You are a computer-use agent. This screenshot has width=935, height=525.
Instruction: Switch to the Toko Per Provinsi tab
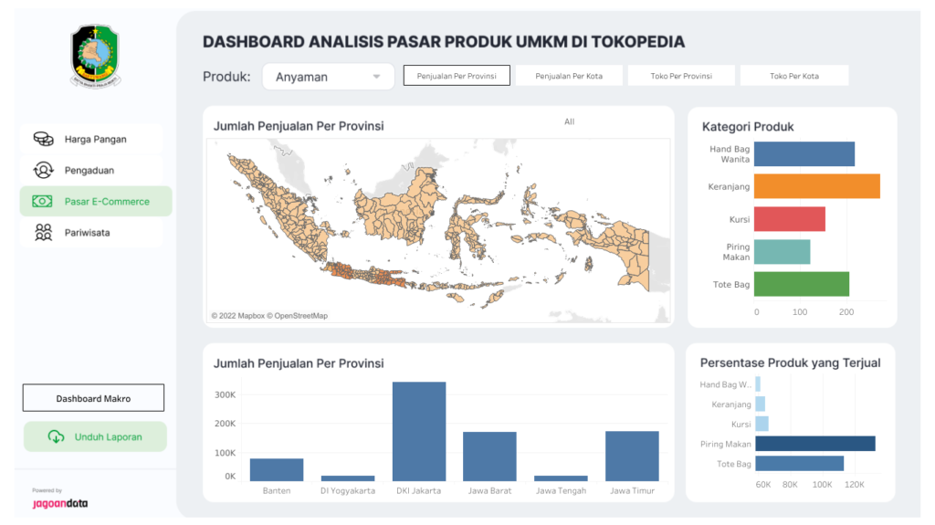coord(681,75)
